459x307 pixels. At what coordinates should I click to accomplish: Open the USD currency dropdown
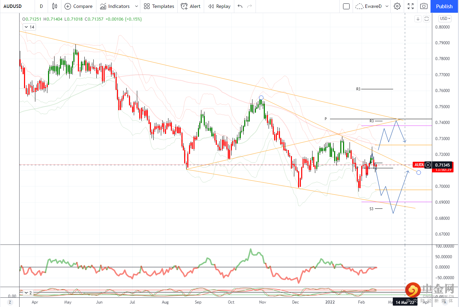point(445,19)
